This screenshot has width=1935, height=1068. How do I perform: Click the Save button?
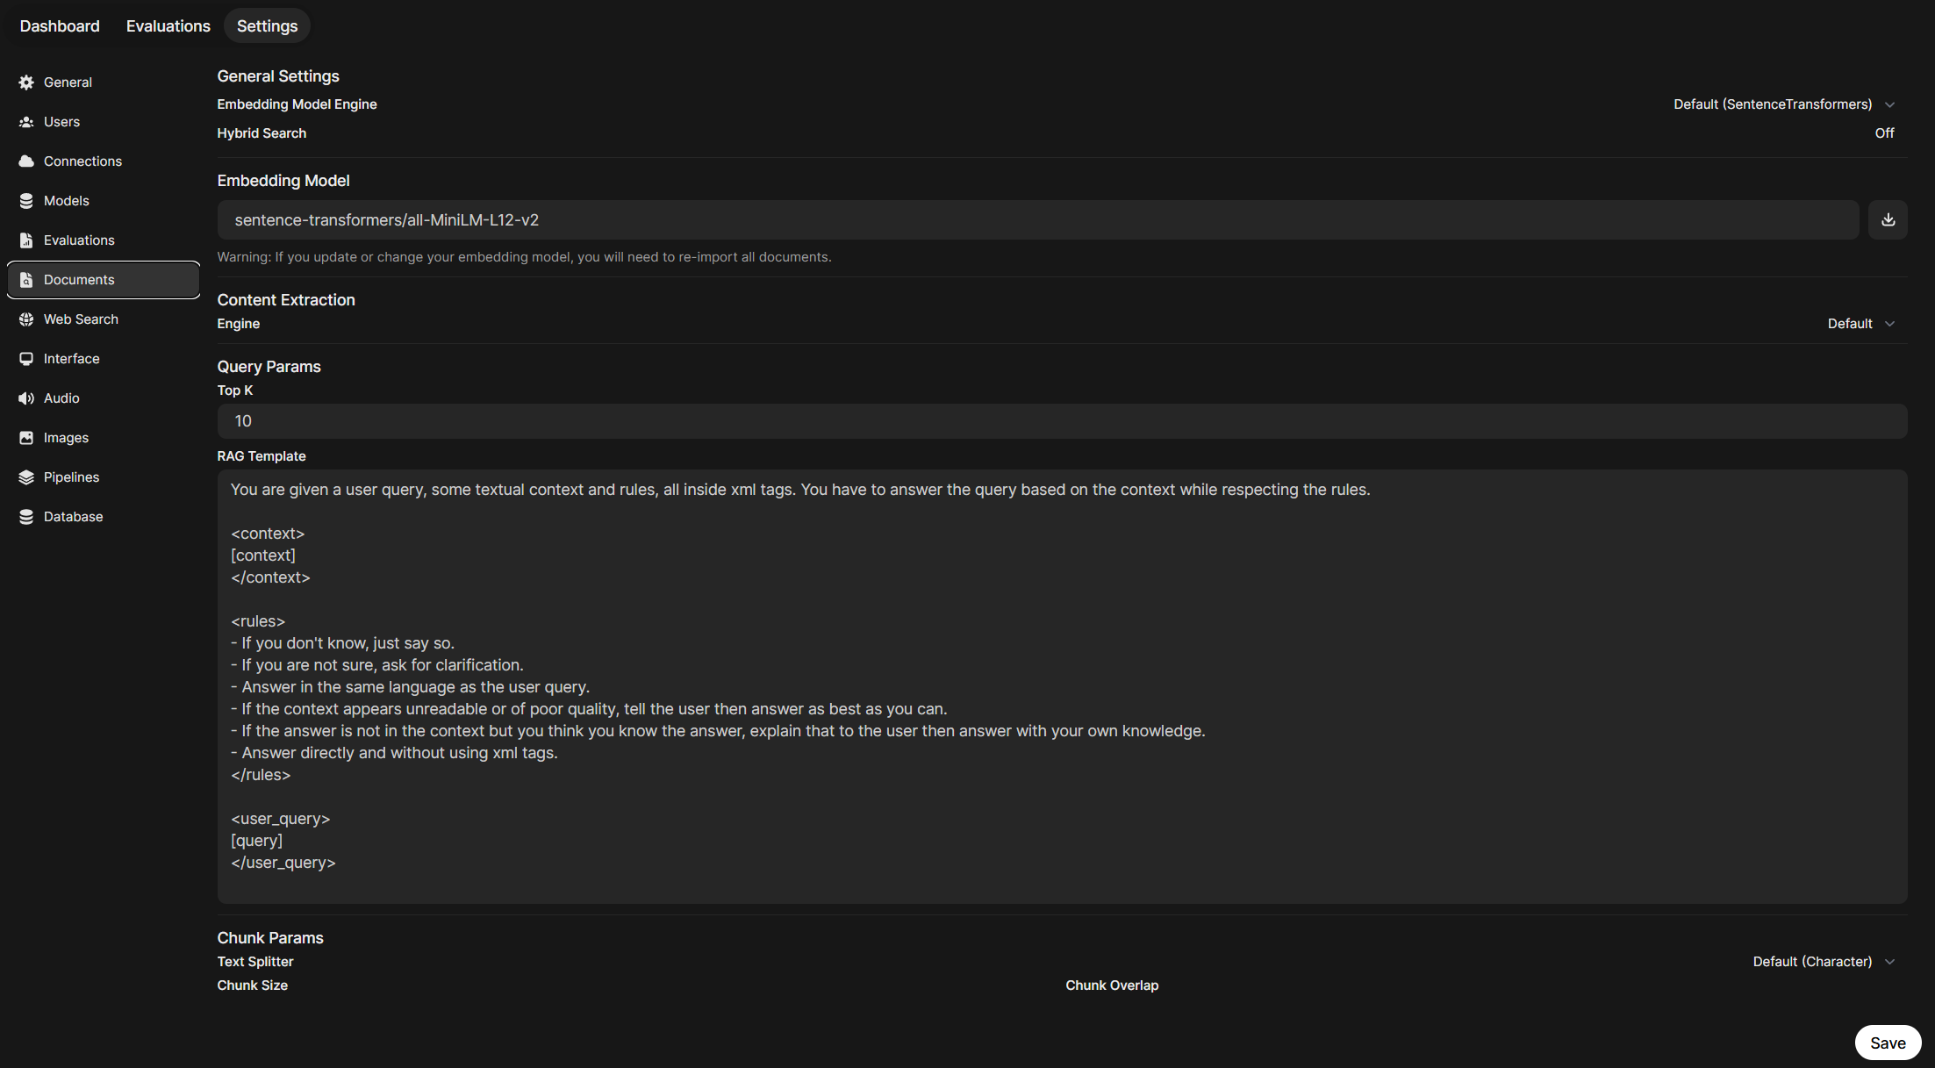pyautogui.click(x=1888, y=1043)
